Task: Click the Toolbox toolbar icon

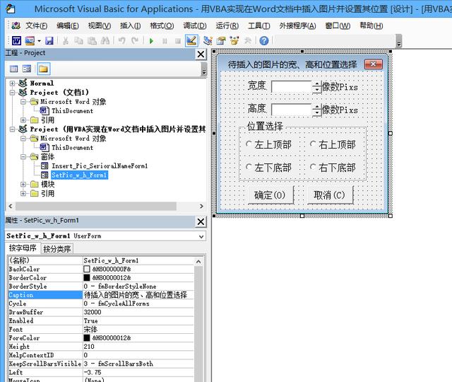Action: click(248, 41)
